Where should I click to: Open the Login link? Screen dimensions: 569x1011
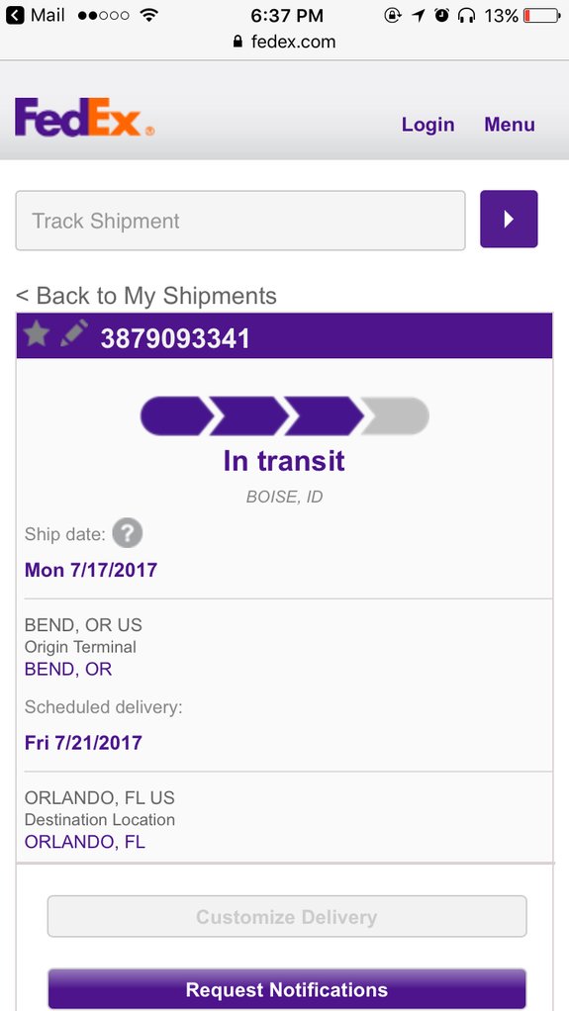click(427, 125)
